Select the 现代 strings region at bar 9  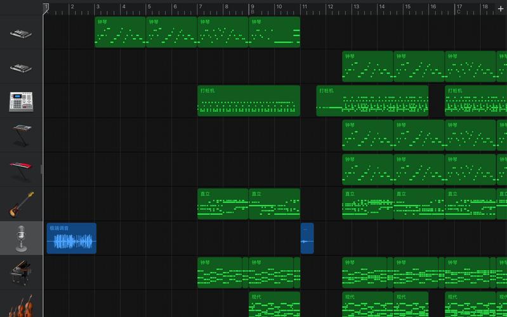(x=275, y=304)
